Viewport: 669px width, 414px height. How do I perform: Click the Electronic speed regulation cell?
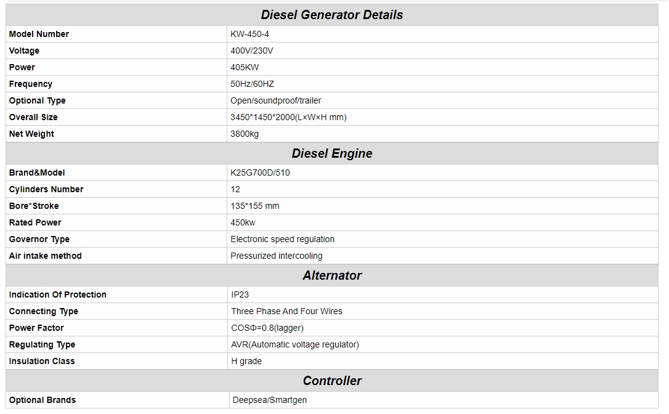pos(282,239)
